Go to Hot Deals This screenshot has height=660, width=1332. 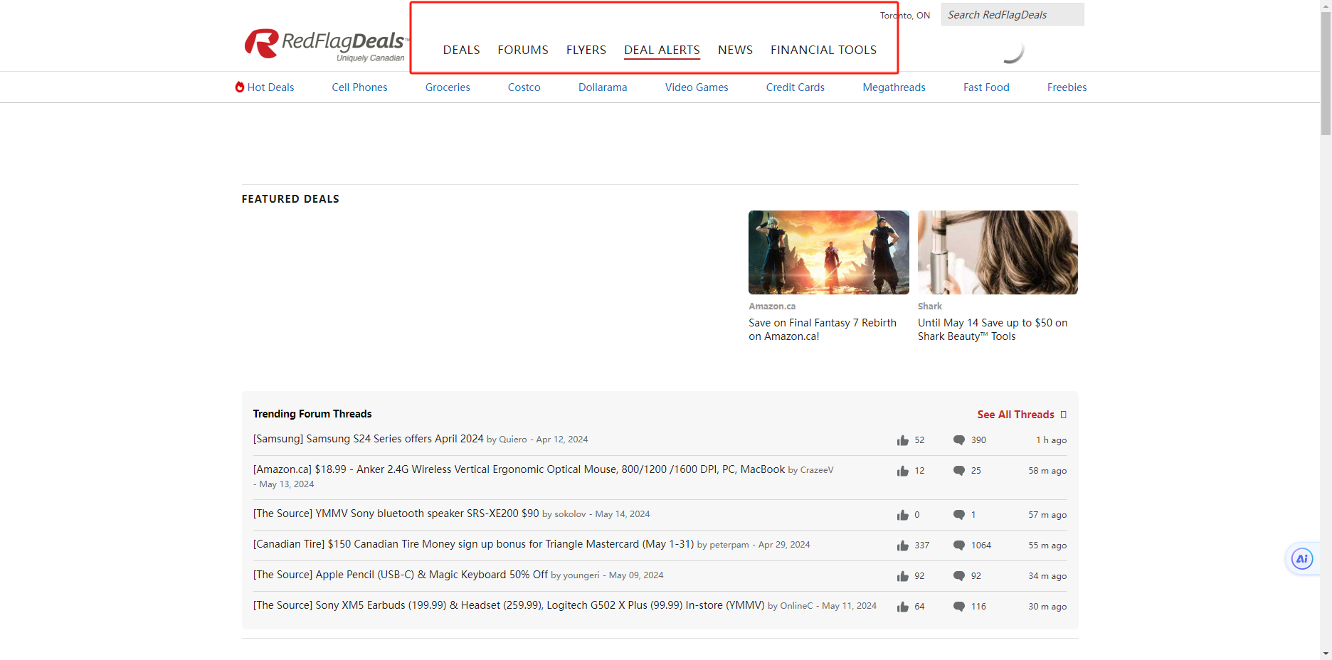pos(265,87)
